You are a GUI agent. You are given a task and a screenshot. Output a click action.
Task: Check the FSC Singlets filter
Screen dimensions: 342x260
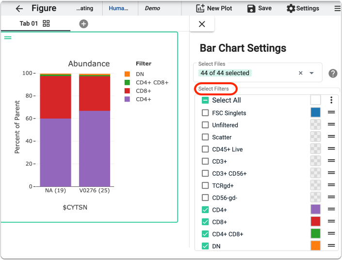tap(205, 113)
